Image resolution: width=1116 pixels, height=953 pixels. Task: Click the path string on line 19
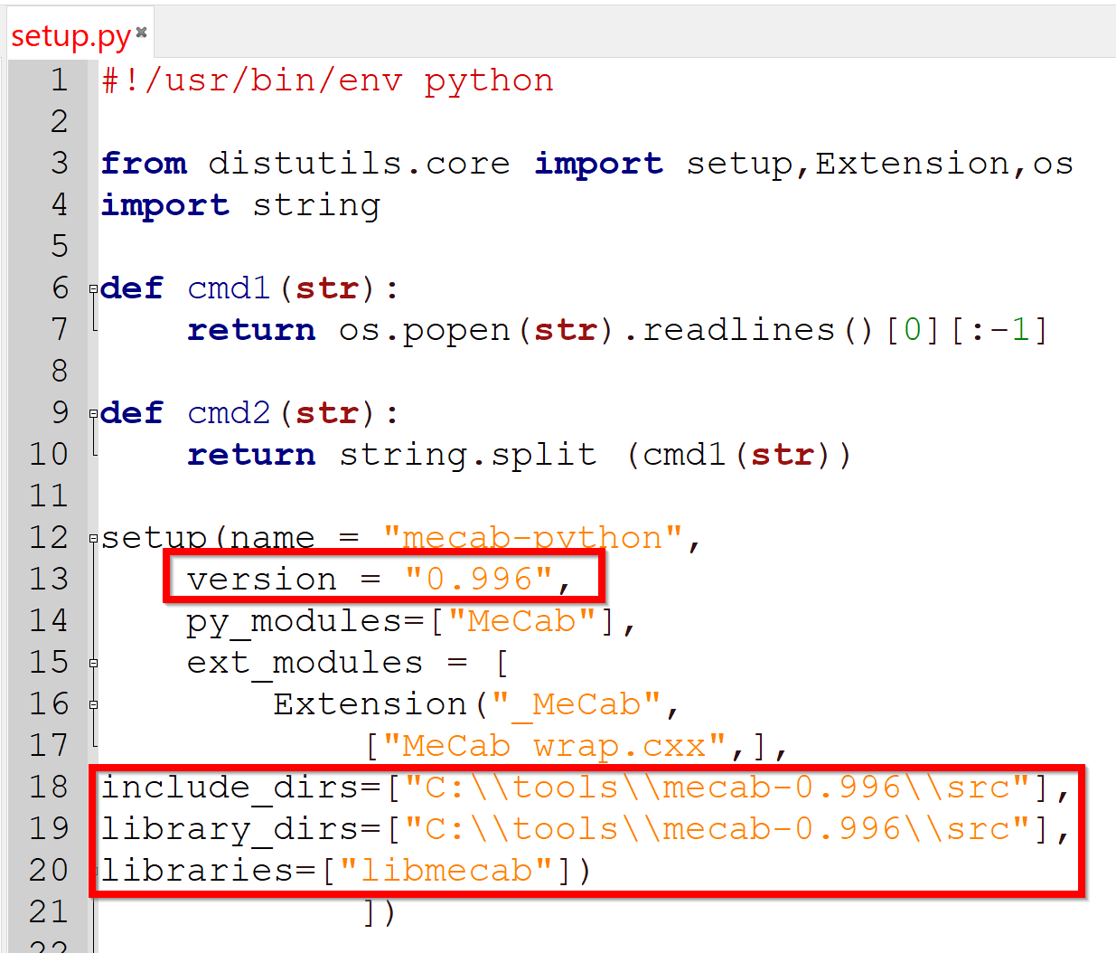pos(717,829)
